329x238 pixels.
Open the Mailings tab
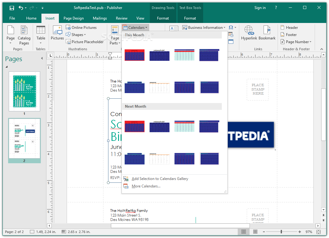pos(100,18)
